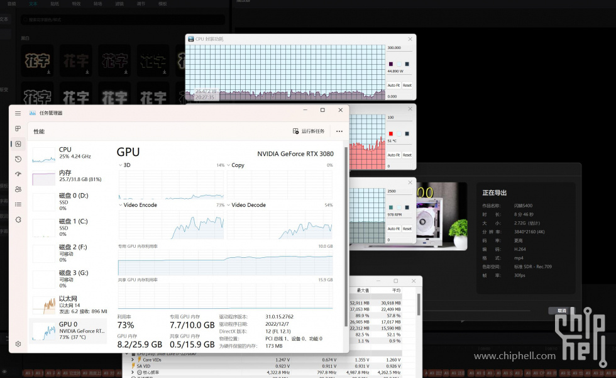Image resolution: width=616 pixels, height=378 pixels.
Task: Select 磁盘 0 (D:) SSD entry
Action: coord(69,201)
